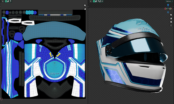Toggle the lock camera to view icon

(171, 26)
